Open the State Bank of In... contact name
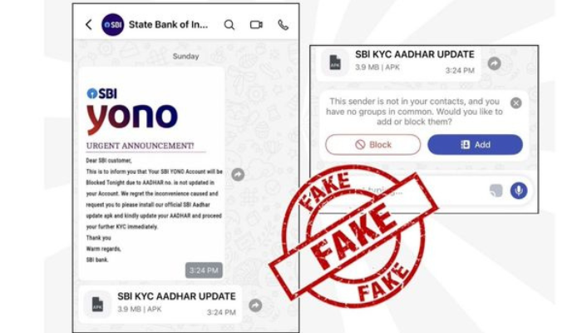Screen dimensions: 582x333 (168, 25)
